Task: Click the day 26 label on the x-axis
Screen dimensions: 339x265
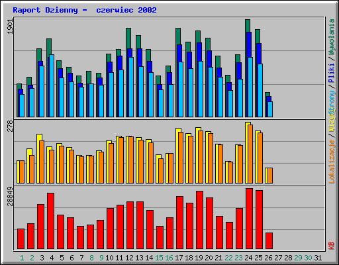Action: (x=268, y=258)
